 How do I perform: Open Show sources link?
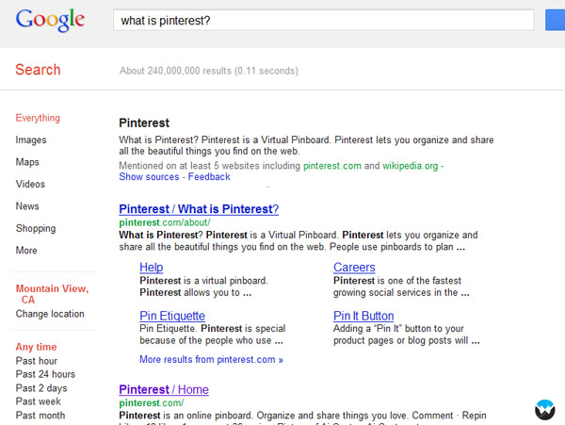[x=149, y=176]
